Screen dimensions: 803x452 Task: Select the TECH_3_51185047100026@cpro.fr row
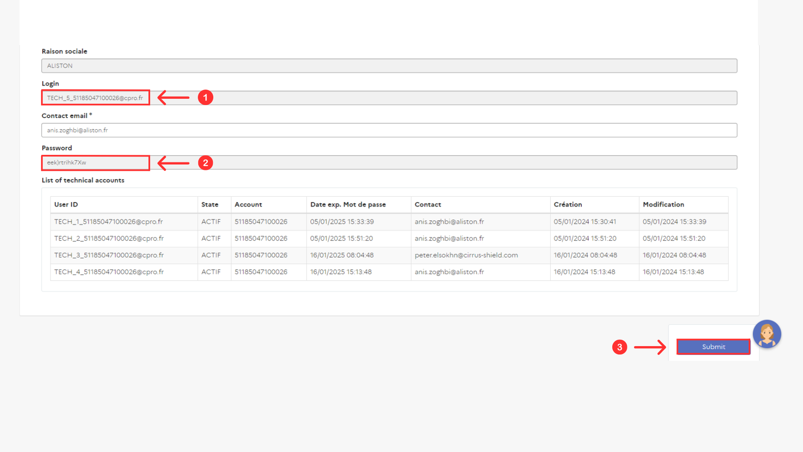[109, 255]
